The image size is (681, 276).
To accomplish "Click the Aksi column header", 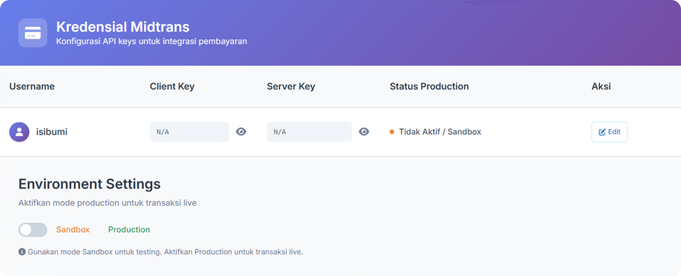I will [601, 86].
